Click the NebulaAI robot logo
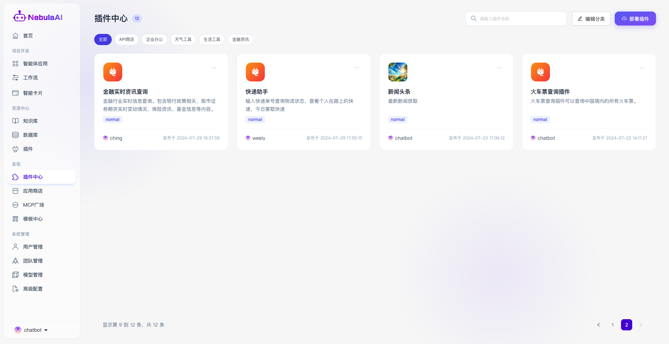The height and width of the screenshot is (344, 669). tap(20, 16)
